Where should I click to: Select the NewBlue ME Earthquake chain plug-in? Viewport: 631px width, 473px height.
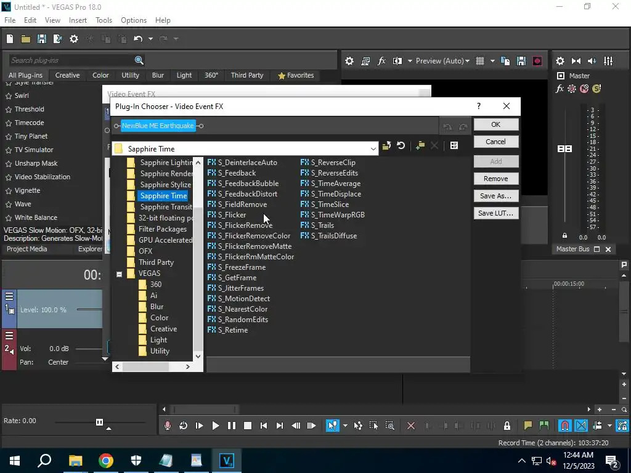point(158,126)
